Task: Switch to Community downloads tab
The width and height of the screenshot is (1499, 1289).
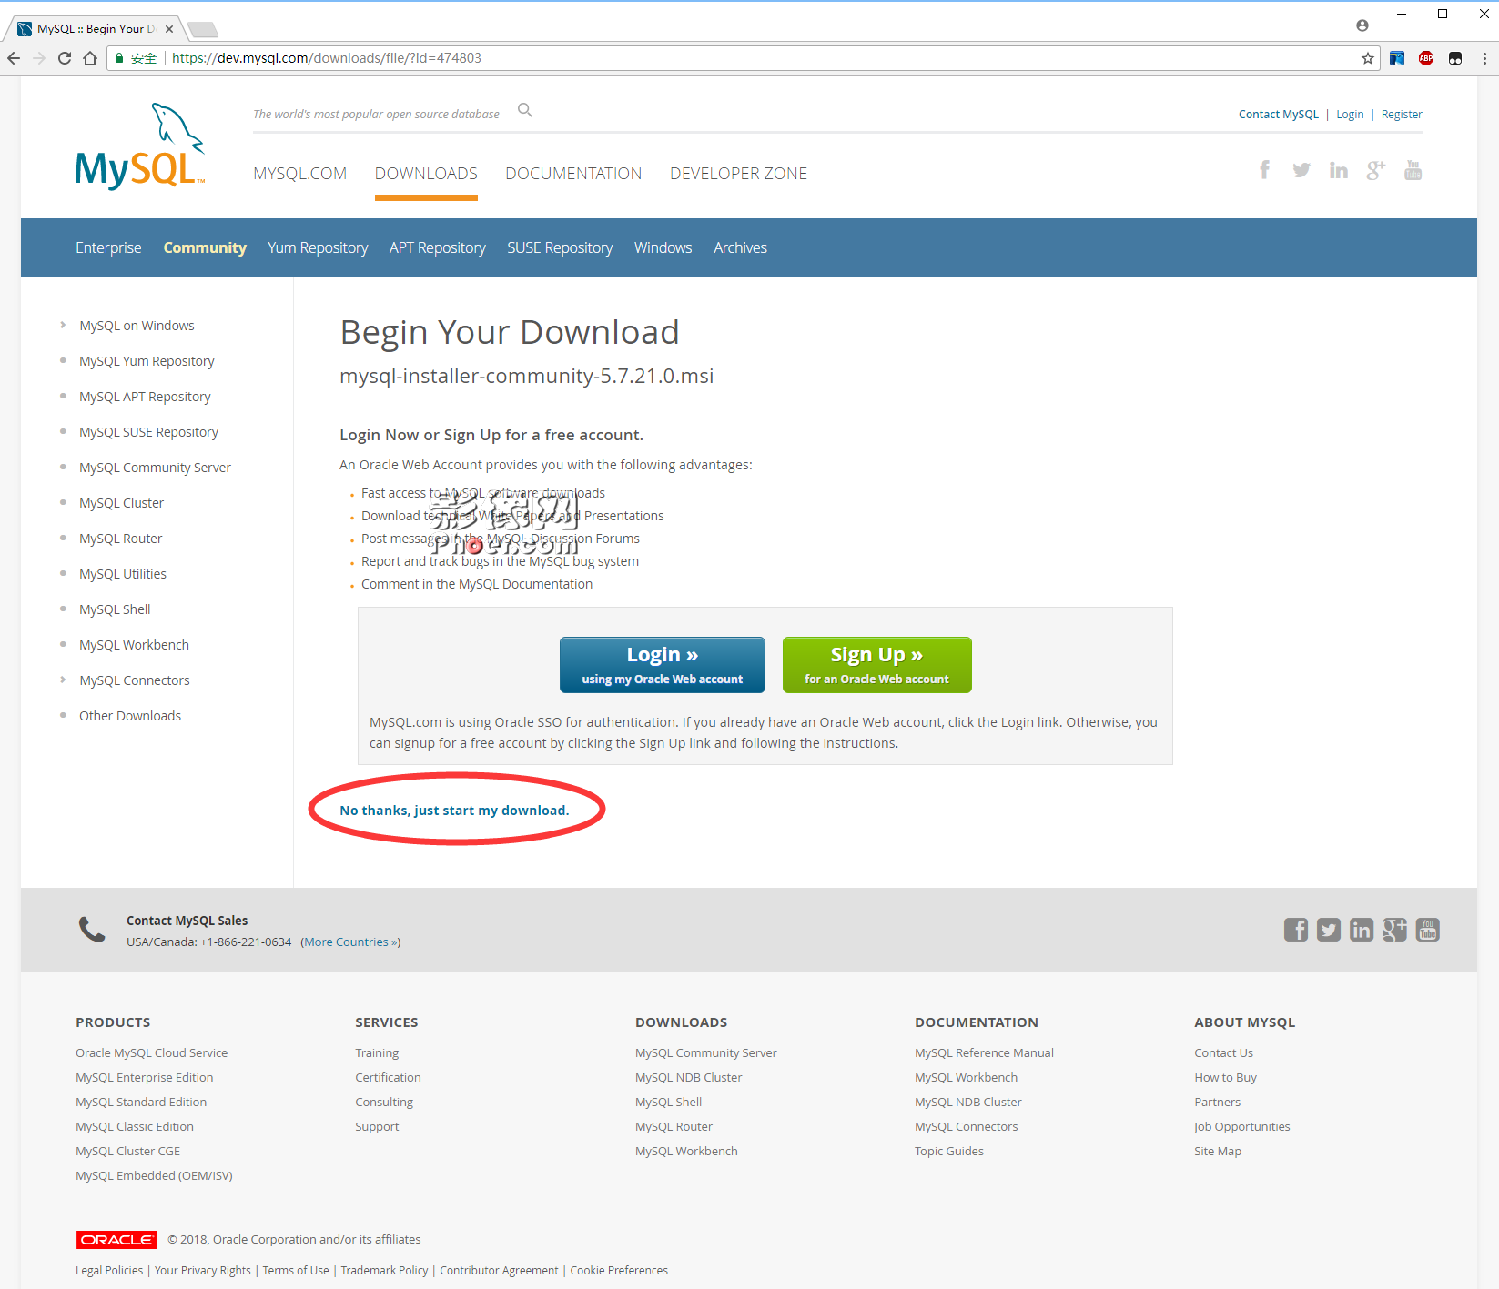Action: (205, 247)
